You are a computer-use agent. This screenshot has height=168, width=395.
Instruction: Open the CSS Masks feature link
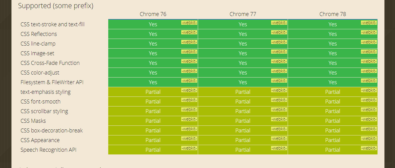[33, 121]
